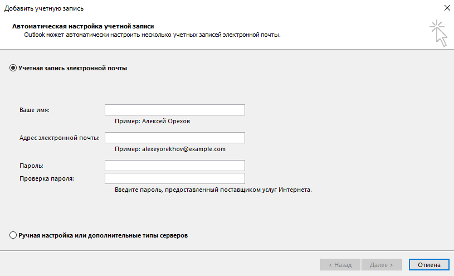Screen dimensions: 454x276
Task: Click the 'Пример: Алексей Орехов' hint text
Action: tap(152, 121)
